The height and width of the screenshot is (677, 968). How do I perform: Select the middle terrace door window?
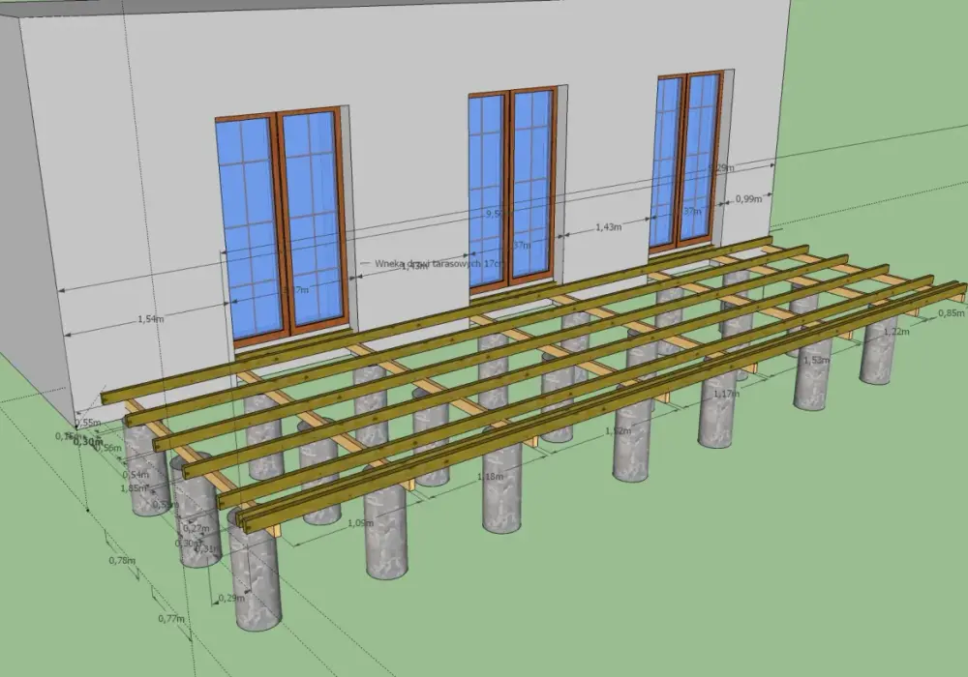point(514,190)
